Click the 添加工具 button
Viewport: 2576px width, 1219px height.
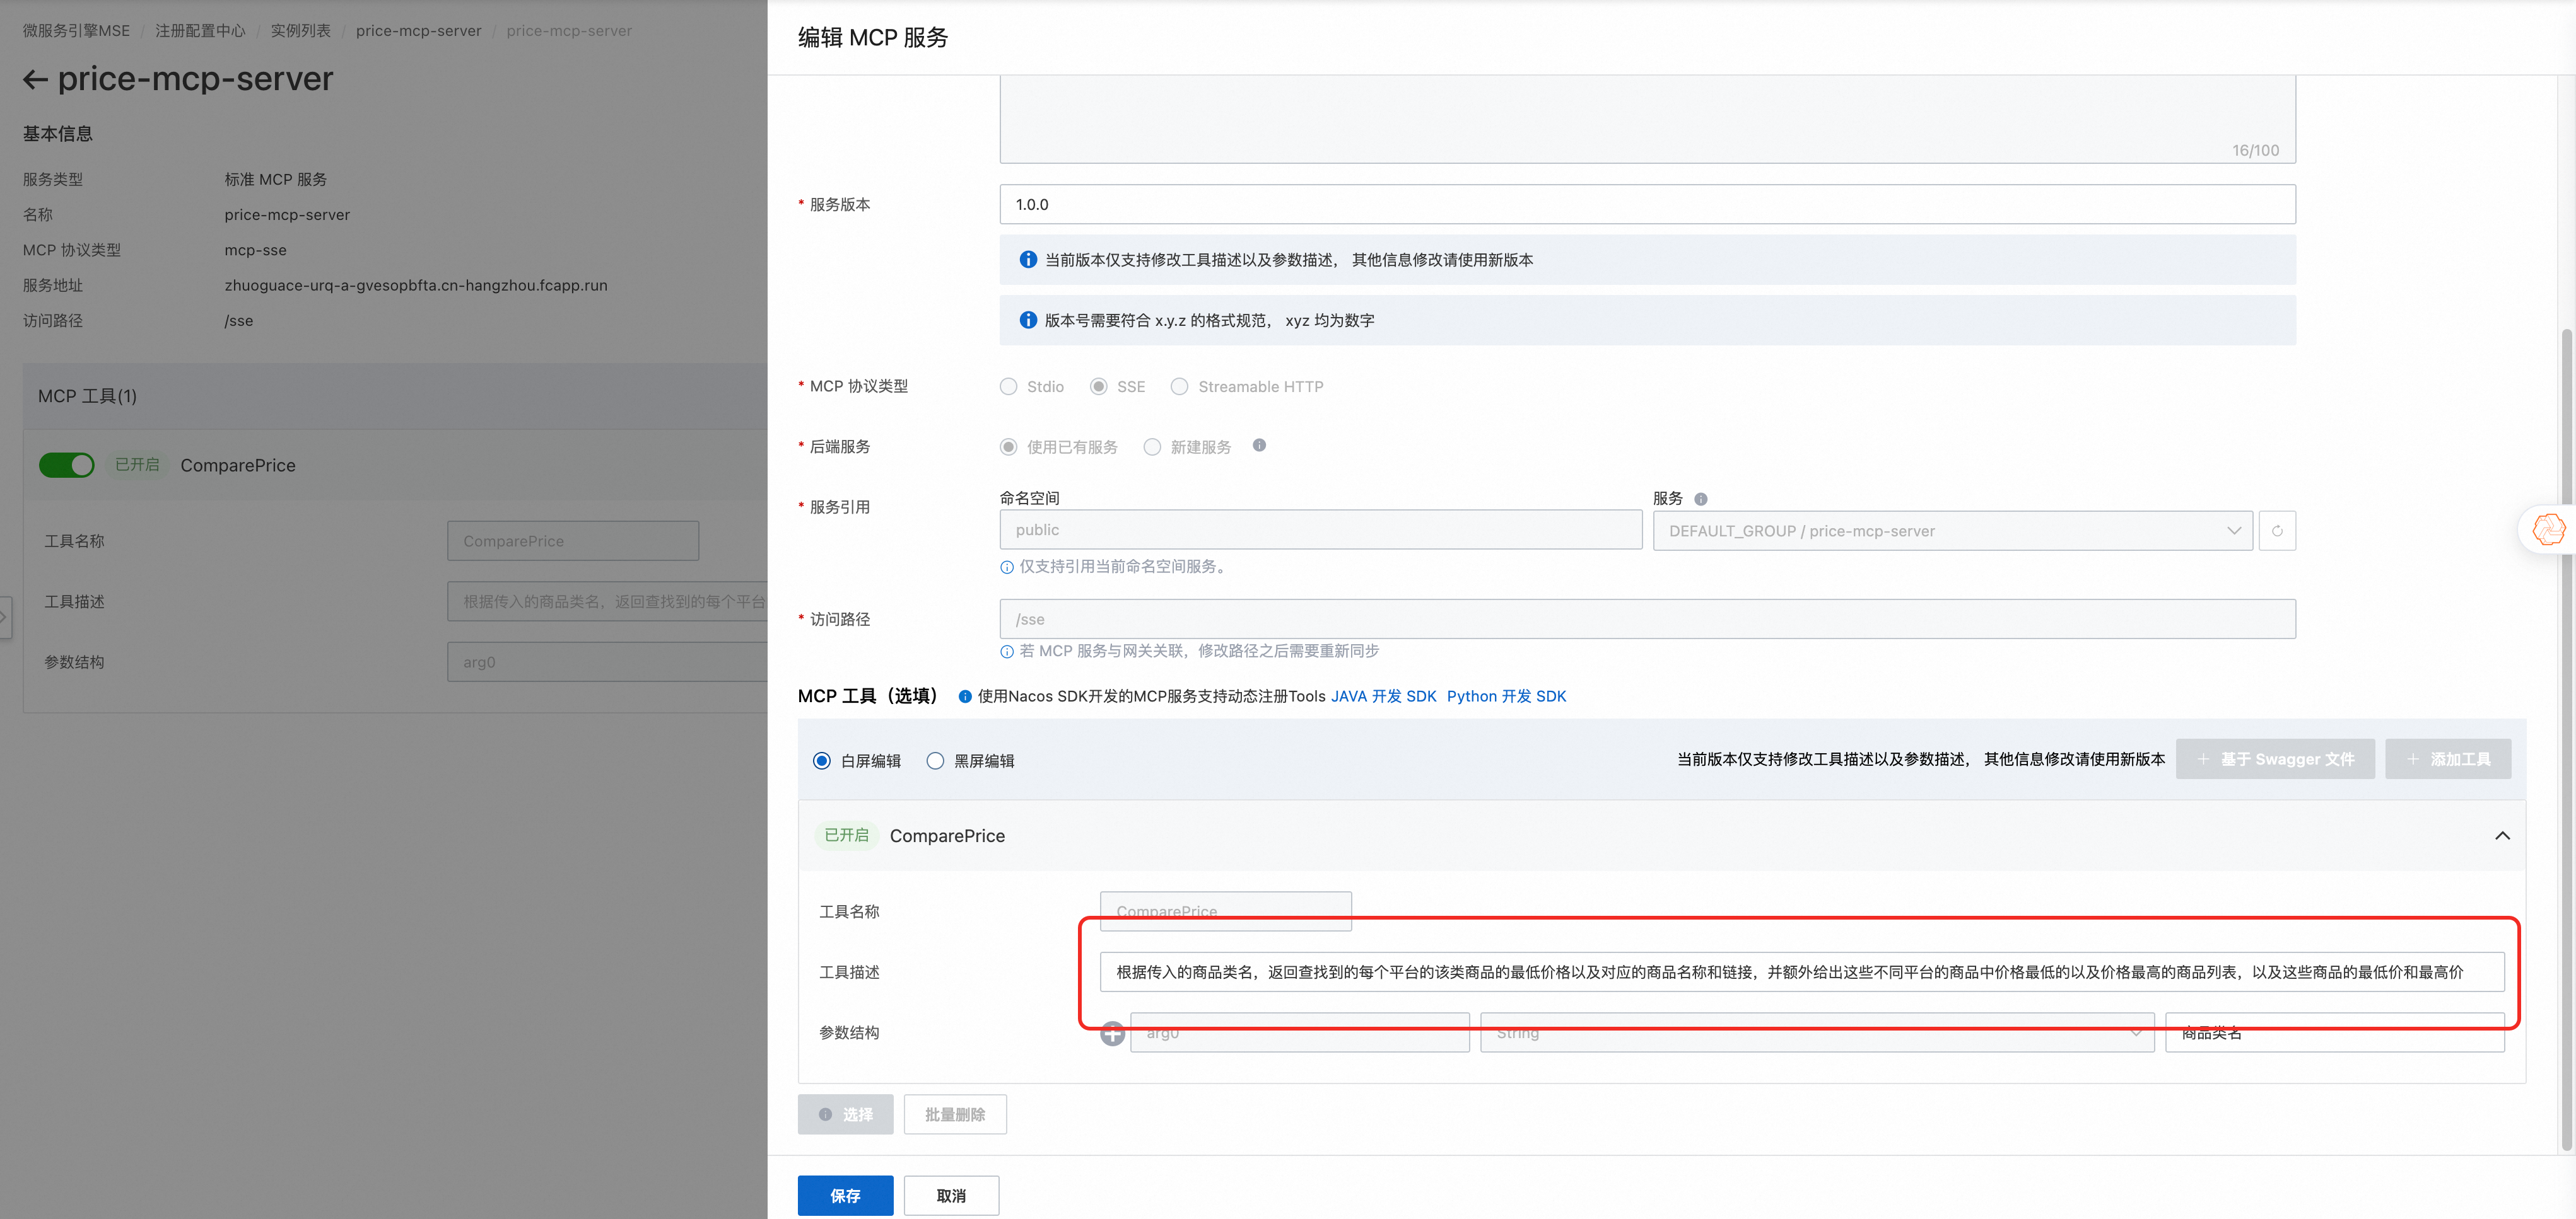tap(2448, 760)
